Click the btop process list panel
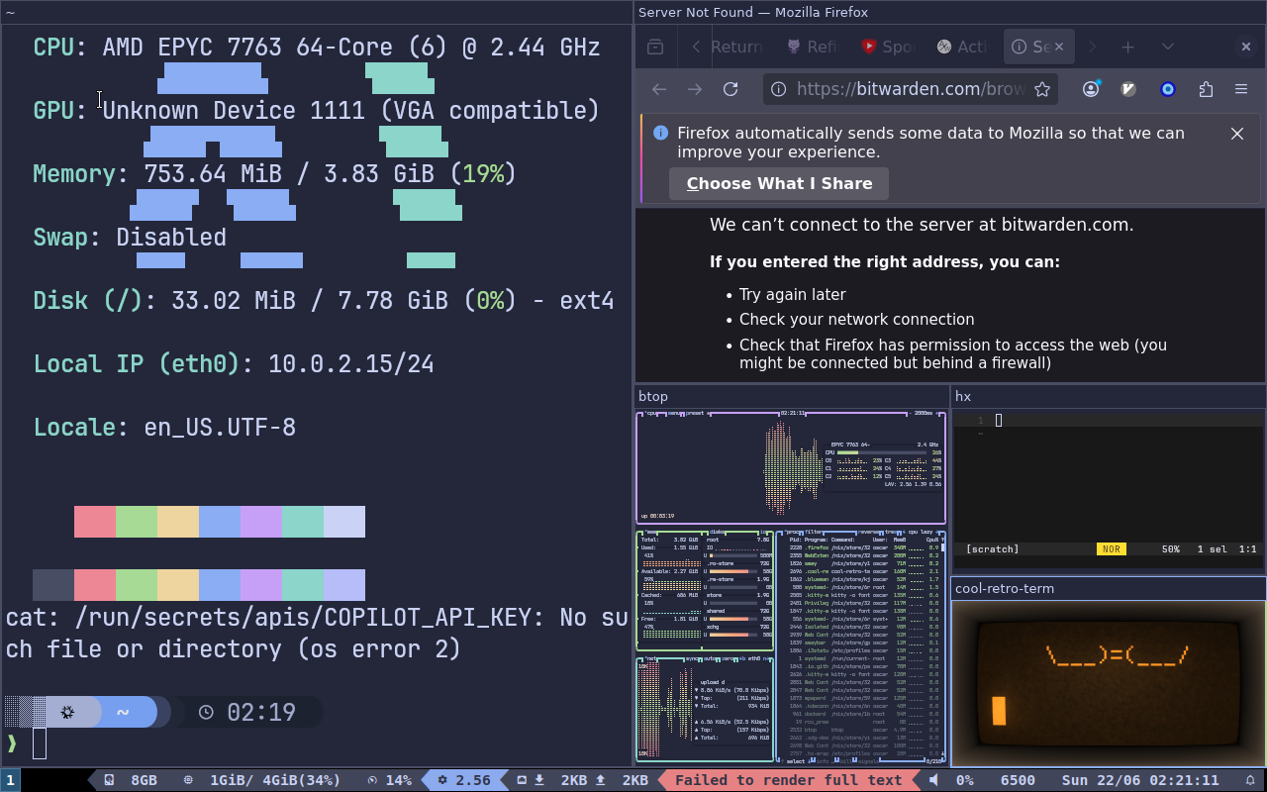1267x792 pixels. click(859, 647)
